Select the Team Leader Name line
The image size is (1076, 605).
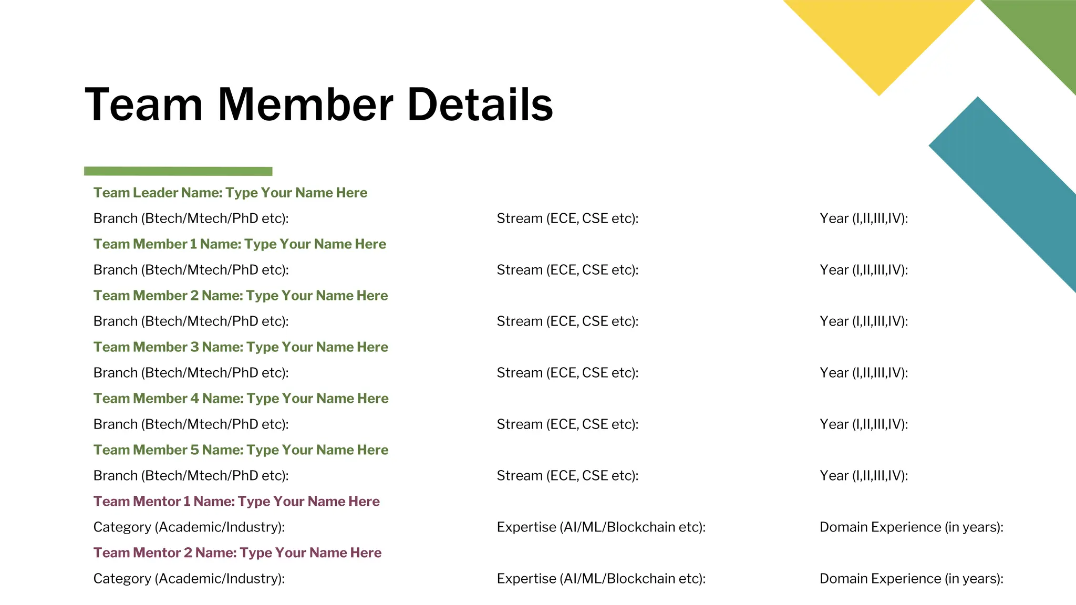pos(230,193)
